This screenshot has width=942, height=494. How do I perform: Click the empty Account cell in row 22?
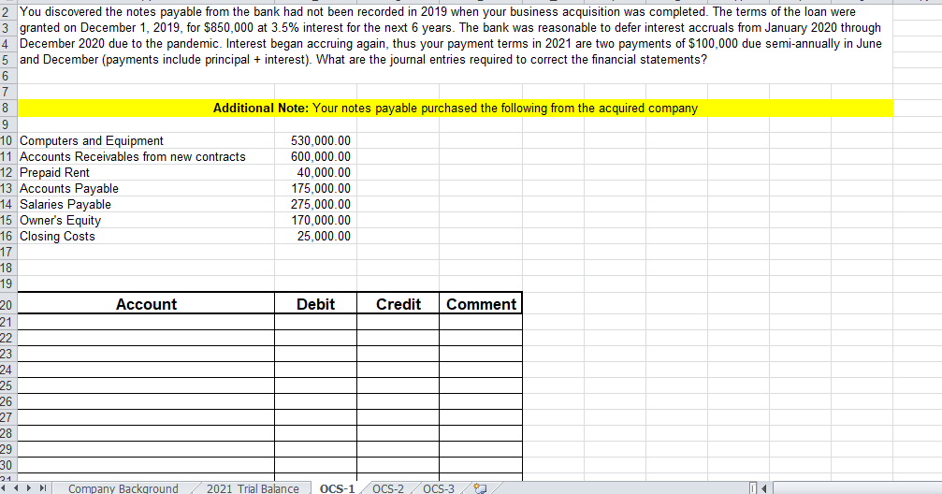click(x=146, y=338)
